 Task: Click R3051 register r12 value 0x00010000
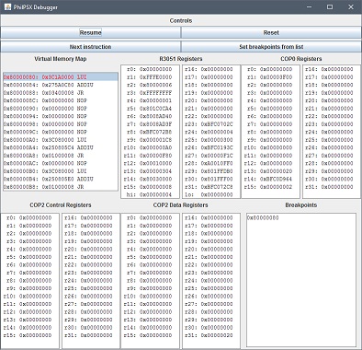[155, 163]
